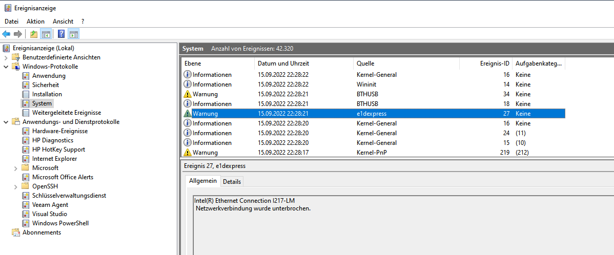Click the Wininit information icon
The width and height of the screenshot is (614, 255).
(x=188, y=84)
